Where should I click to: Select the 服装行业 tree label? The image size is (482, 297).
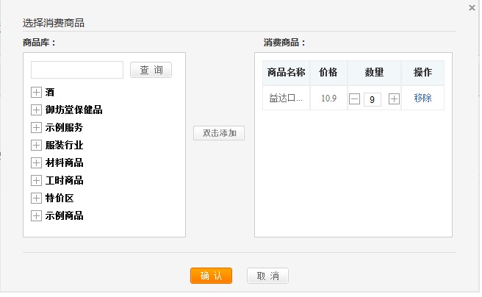coord(64,146)
